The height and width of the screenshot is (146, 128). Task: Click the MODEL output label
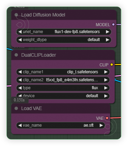pyautogui.click(x=103, y=25)
